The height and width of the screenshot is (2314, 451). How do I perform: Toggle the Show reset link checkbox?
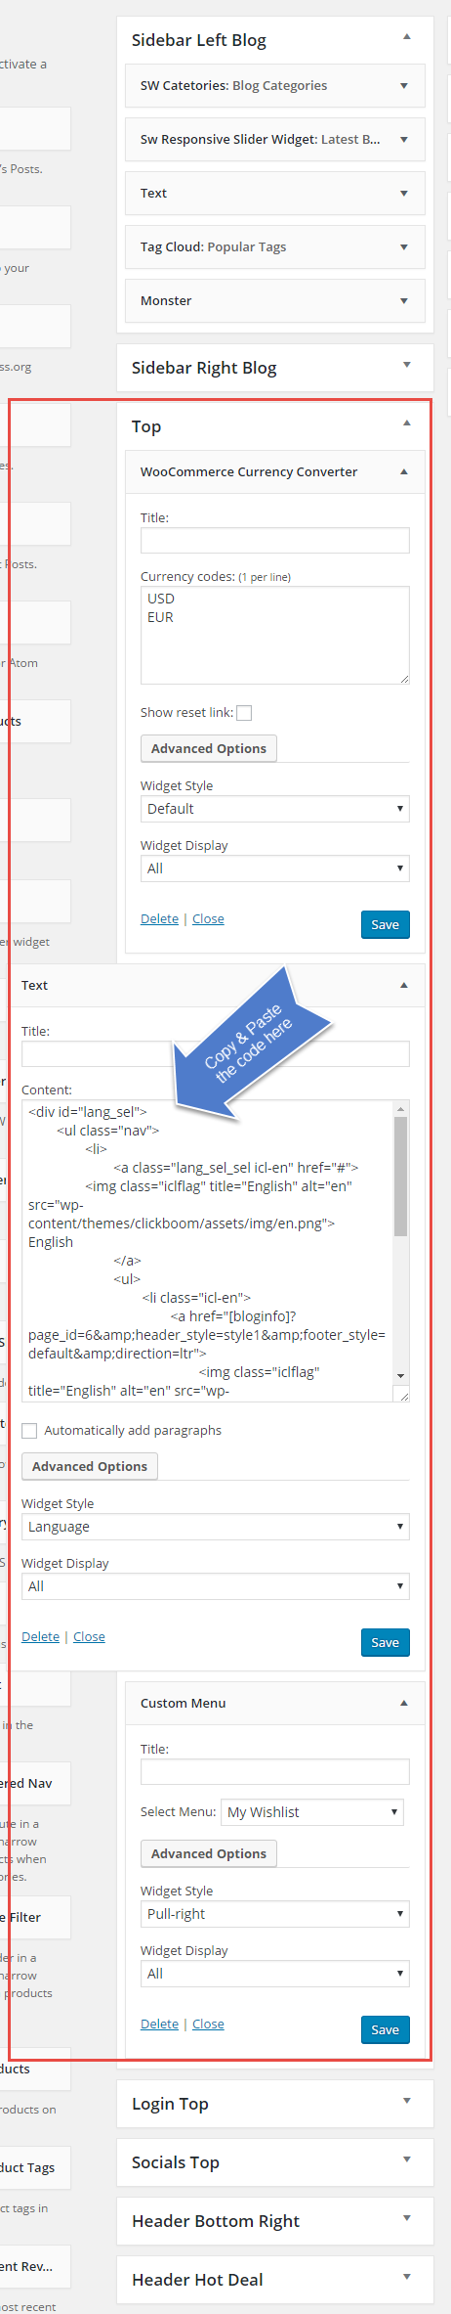[244, 713]
